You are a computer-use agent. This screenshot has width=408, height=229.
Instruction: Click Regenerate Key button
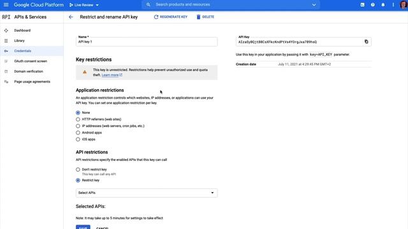click(x=170, y=17)
